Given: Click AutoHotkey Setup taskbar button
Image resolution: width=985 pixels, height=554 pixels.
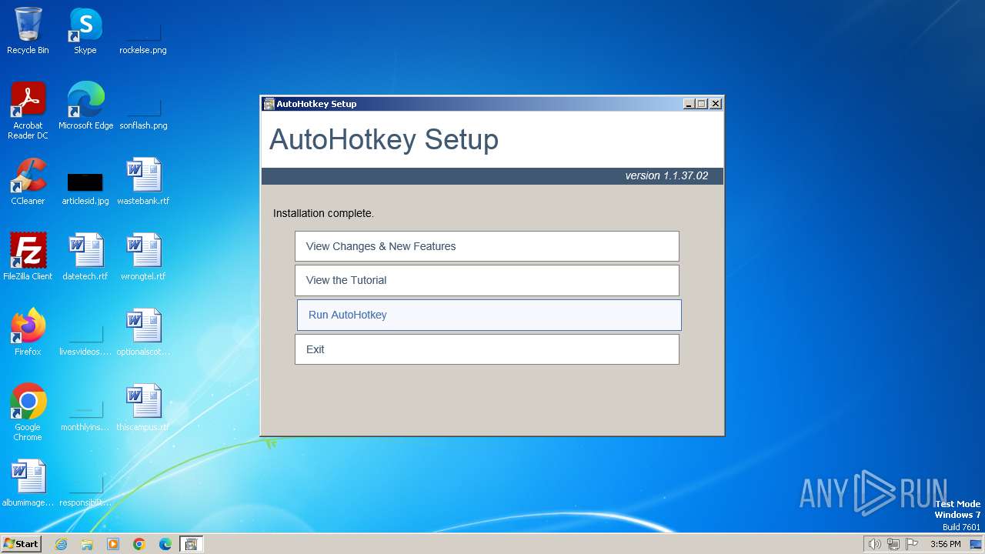Looking at the screenshot, I should [x=192, y=544].
